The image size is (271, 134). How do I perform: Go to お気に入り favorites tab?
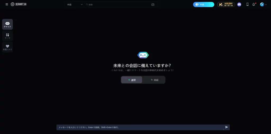(x=7, y=47)
